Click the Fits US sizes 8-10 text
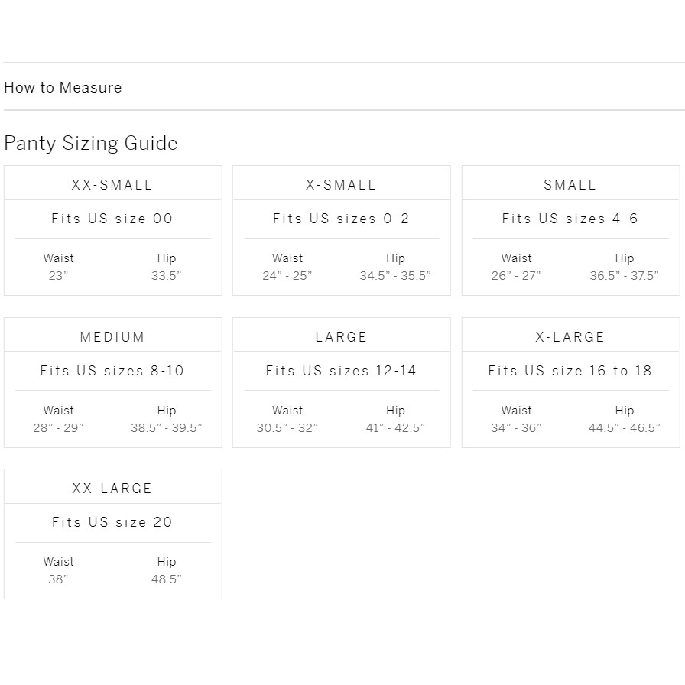 112,371
